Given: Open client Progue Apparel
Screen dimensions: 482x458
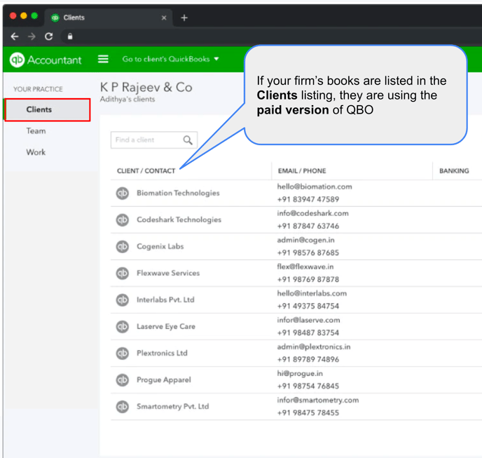Looking at the screenshot, I should (164, 380).
